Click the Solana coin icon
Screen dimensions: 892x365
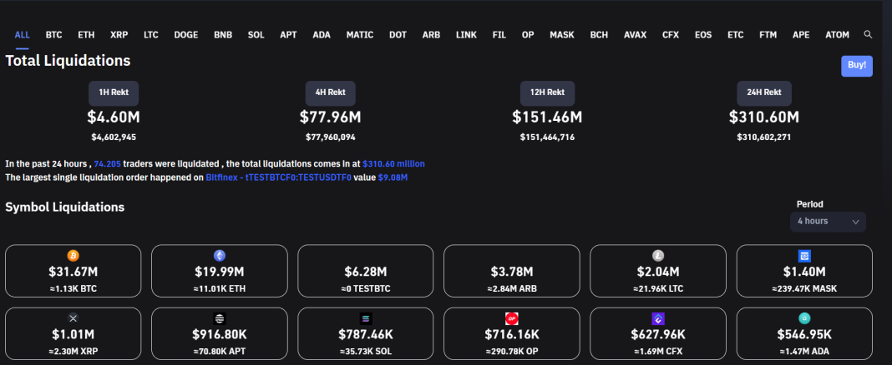(365, 318)
